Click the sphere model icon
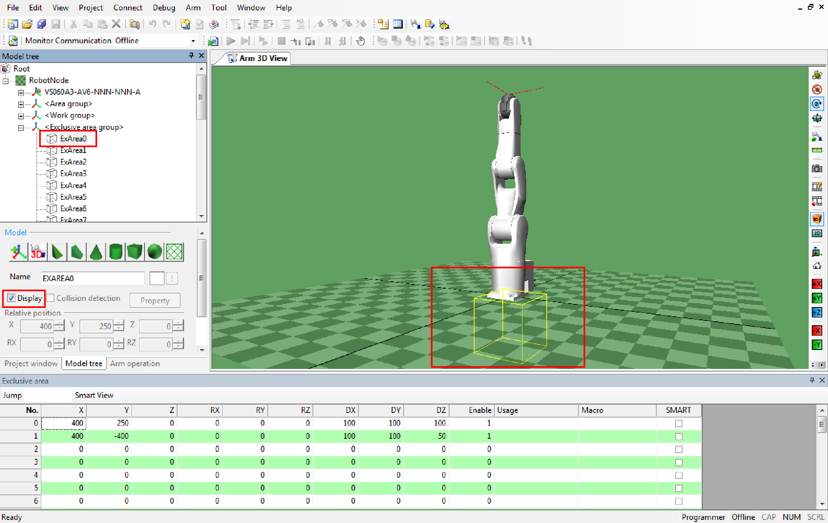This screenshot has height=523, width=828. coord(154,252)
